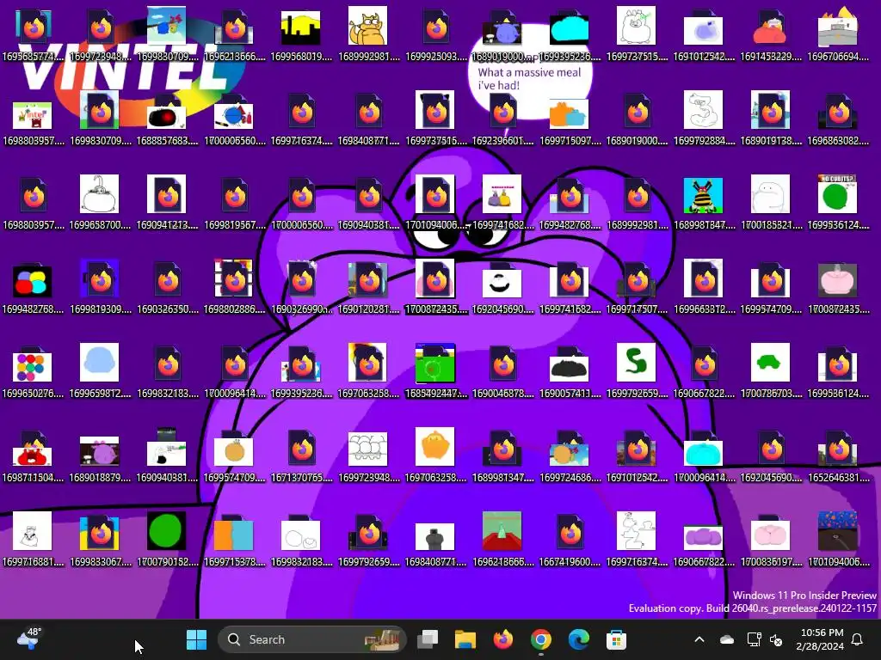
Task: Select desktop file 1667419600
Action: [x=570, y=539]
